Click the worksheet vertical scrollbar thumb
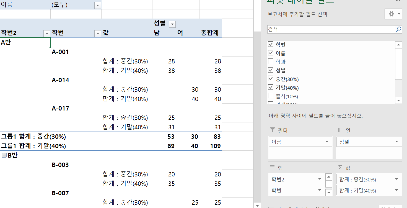407x208 pixels. (257, 17)
